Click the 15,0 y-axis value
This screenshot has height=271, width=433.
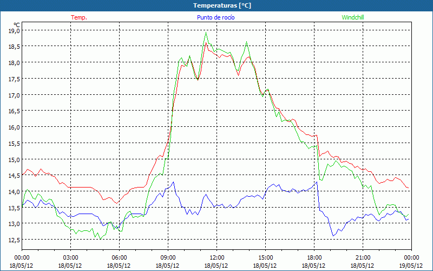tap(15, 160)
